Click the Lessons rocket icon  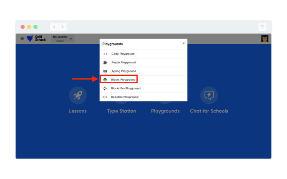click(78, 95)
